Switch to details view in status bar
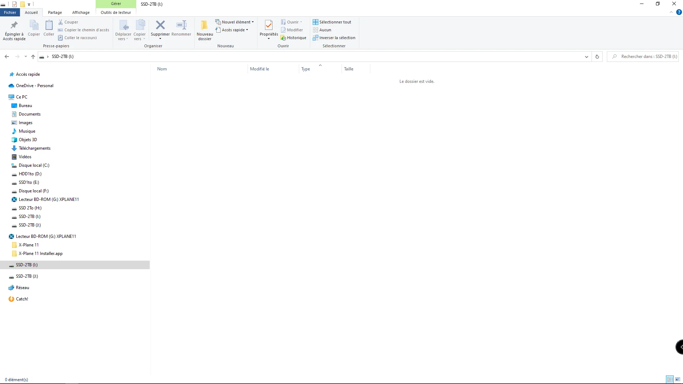 tap(670, 379)
